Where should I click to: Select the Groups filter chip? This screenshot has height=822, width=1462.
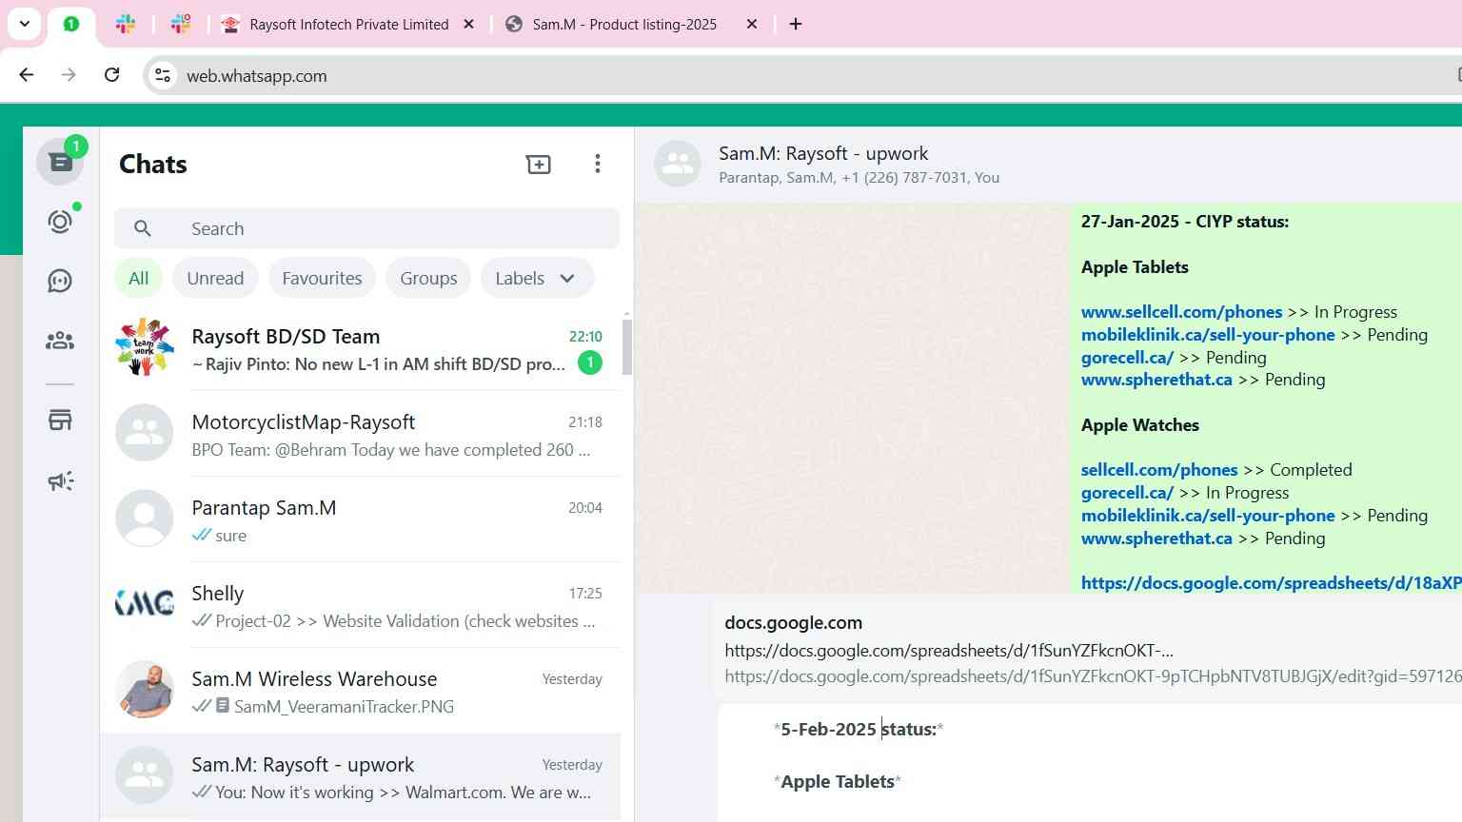[428, 278]
